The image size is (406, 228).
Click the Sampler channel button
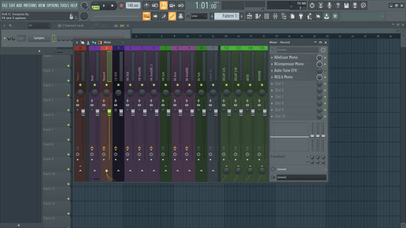pos(39,38)
